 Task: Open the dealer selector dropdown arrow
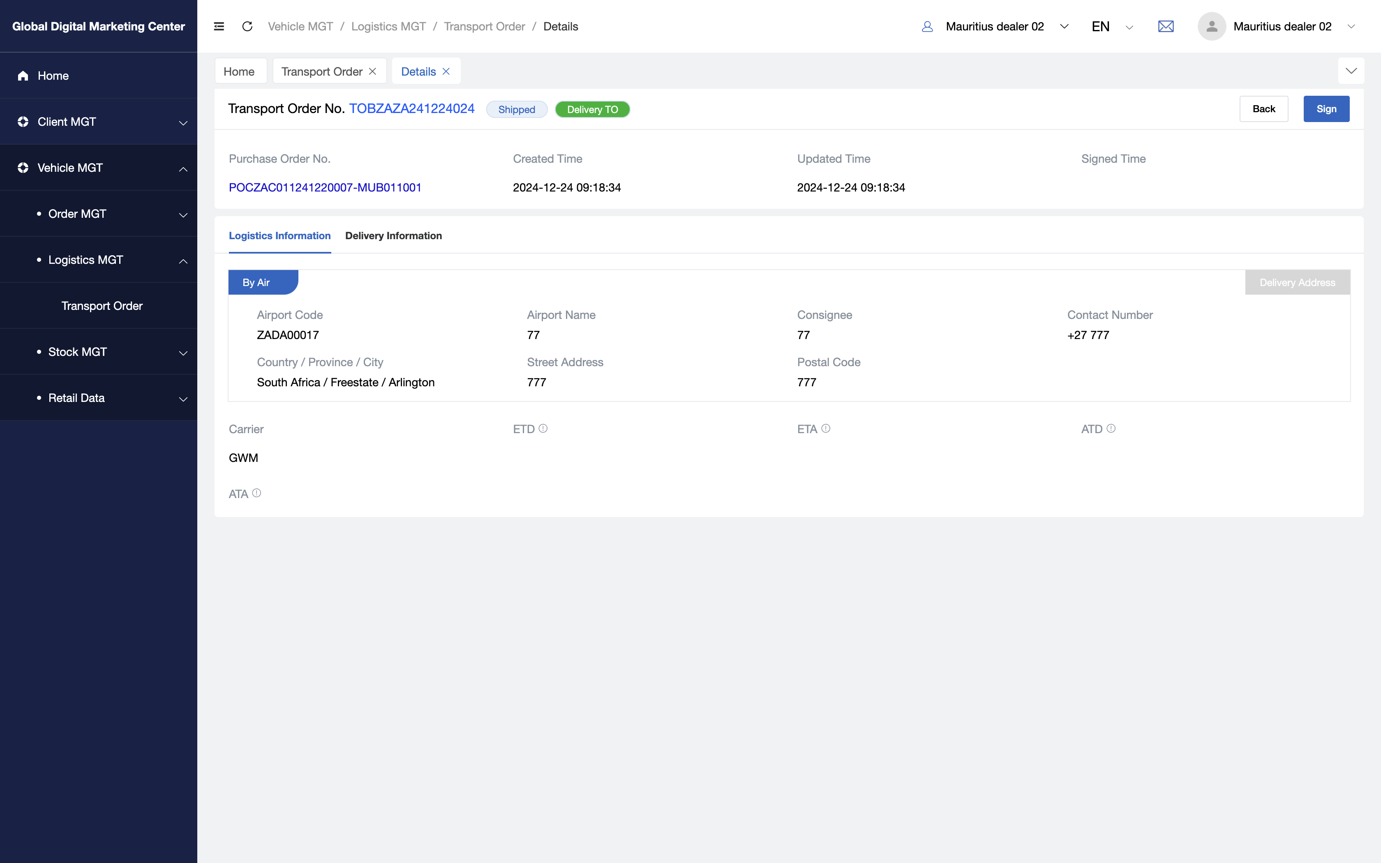(x=1064, y=26)
